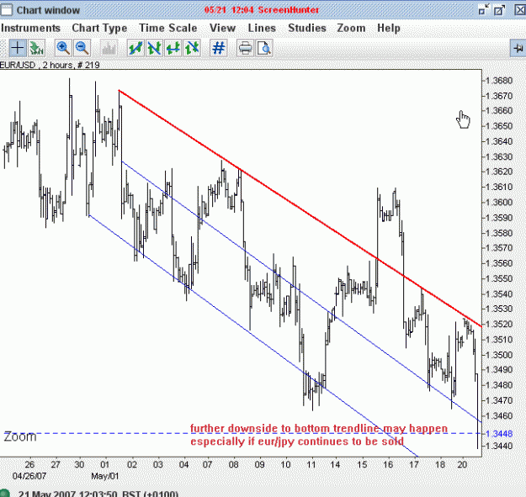
Task: Select the falling trendline drawing tool
Action: coord(154,48)
